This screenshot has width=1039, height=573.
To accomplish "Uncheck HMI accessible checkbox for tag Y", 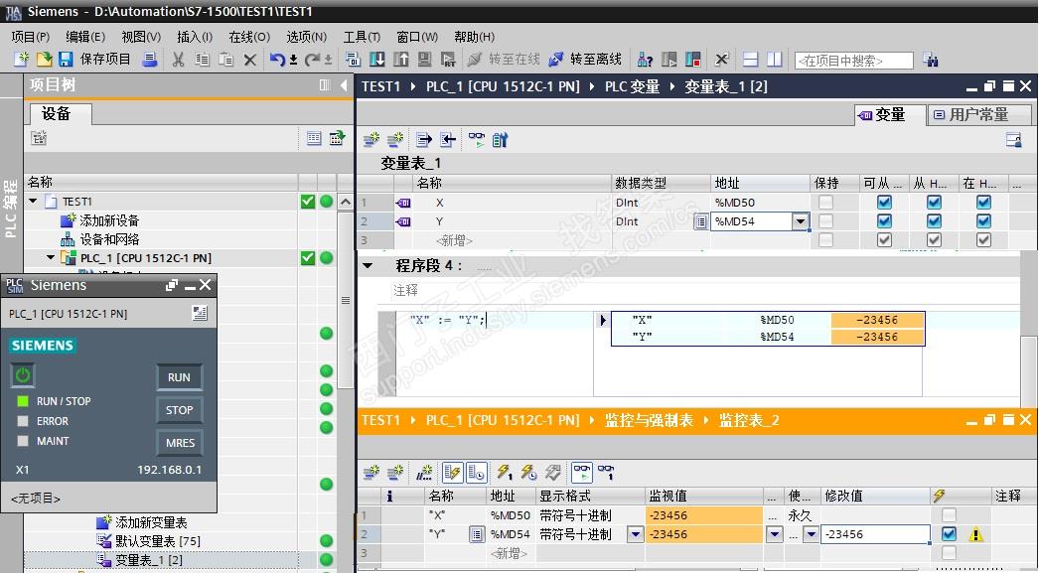I will tap(885, 221).
